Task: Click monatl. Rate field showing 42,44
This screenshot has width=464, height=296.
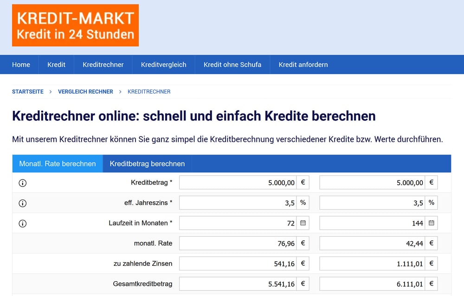Action: click(x=372, y=243)
